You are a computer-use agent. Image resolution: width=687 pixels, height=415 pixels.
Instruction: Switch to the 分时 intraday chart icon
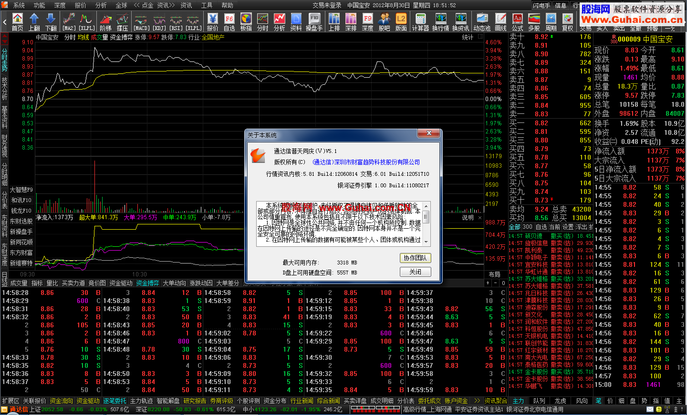(x=263, y=22)
